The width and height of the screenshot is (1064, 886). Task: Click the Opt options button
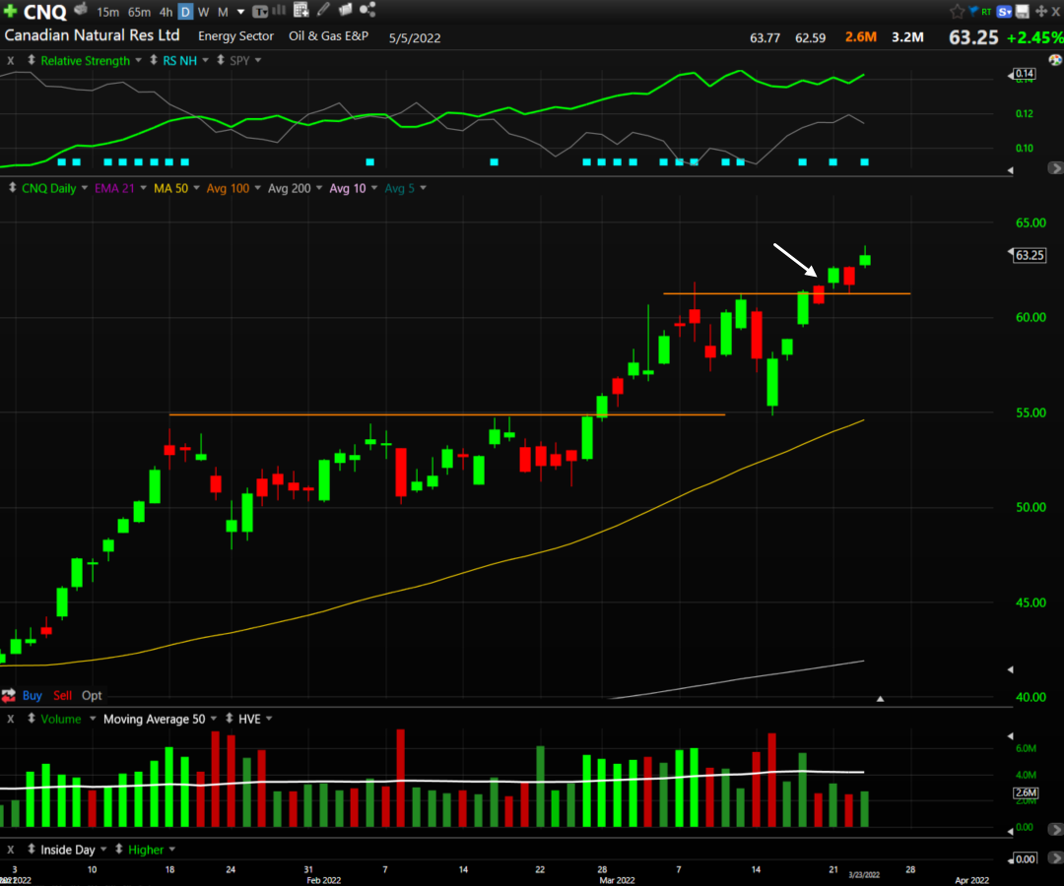point(92,695)
